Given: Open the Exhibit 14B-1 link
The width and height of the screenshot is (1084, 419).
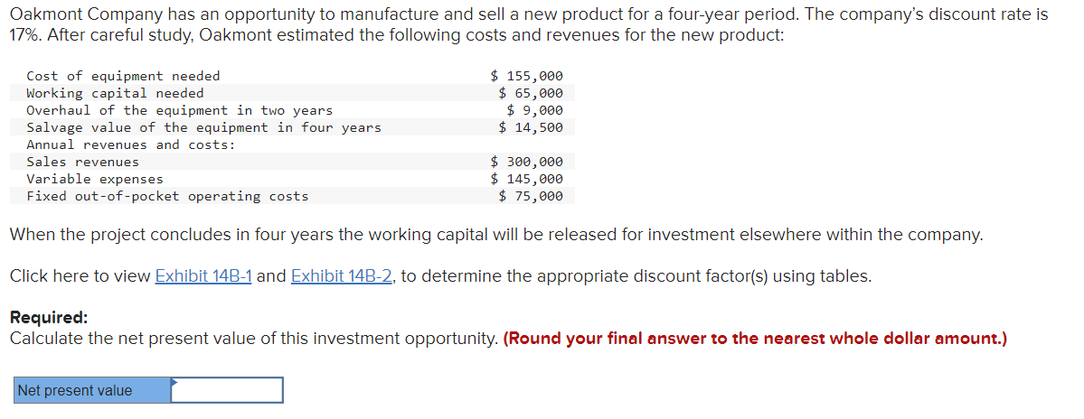Looking at the screenshot, I should (x=204, y=276).
